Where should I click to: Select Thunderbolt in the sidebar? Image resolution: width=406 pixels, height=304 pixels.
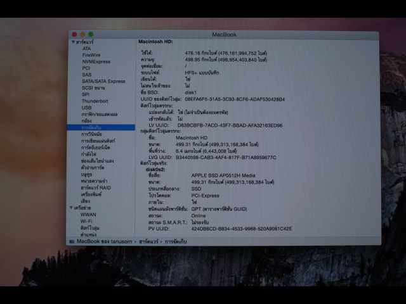[95, 101]
